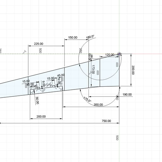Select the 173.00 vertical dimension
Image resolution: width=162 pixels, height=162 pixels.
pos(93,69)
